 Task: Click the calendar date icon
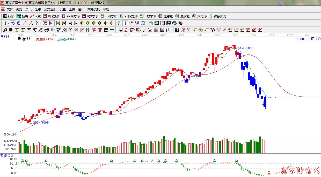click(x=150, y=23)
